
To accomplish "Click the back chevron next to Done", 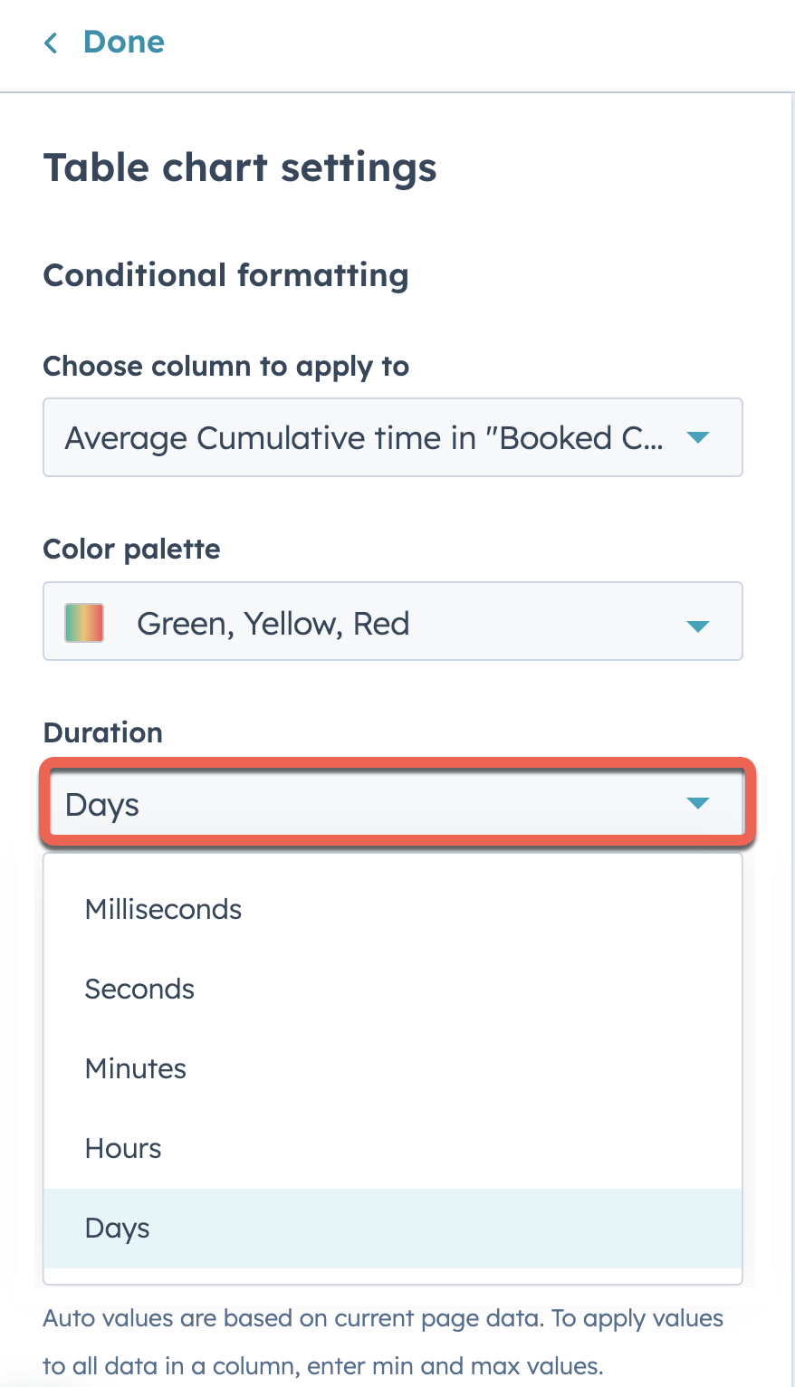I will pyautogui.click(x=52, y=42).
